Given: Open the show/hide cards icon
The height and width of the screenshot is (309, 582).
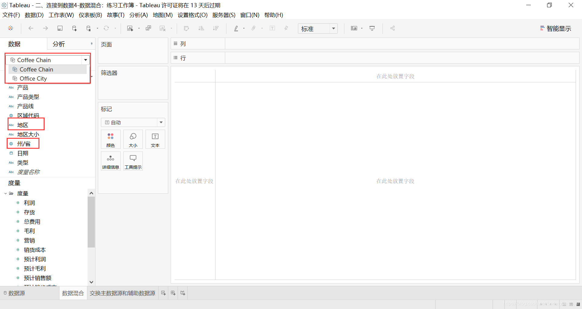Looking at the screenshot, I should tap(354, 28).
